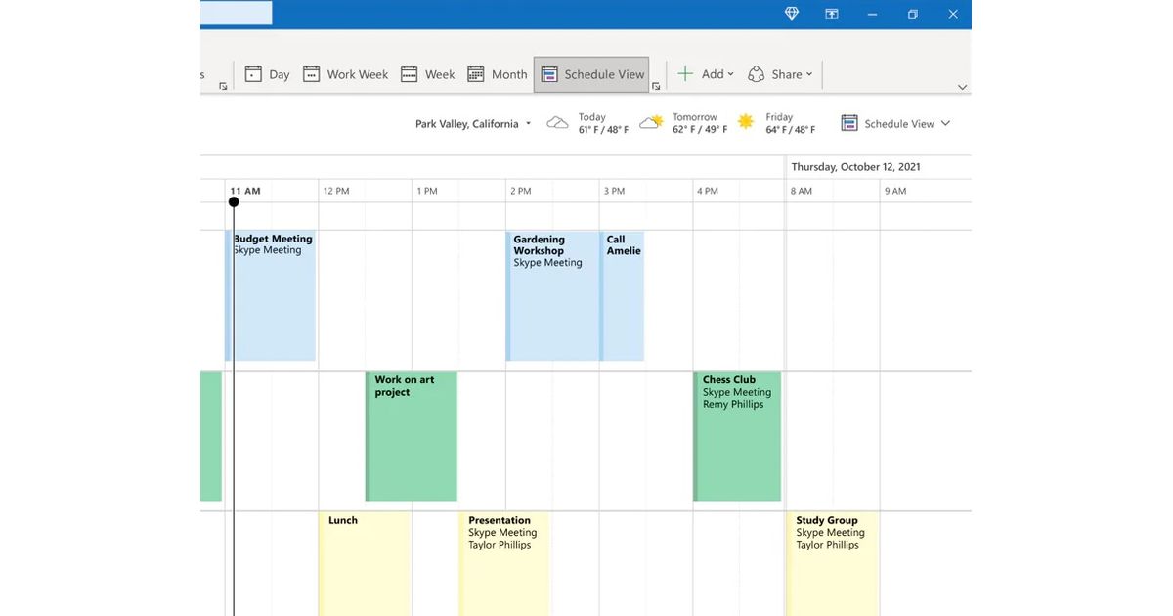This screenshot has width=1173, height=616.
Task: Click the premium diamond icon in title bar
Action: tap(792, 14)
